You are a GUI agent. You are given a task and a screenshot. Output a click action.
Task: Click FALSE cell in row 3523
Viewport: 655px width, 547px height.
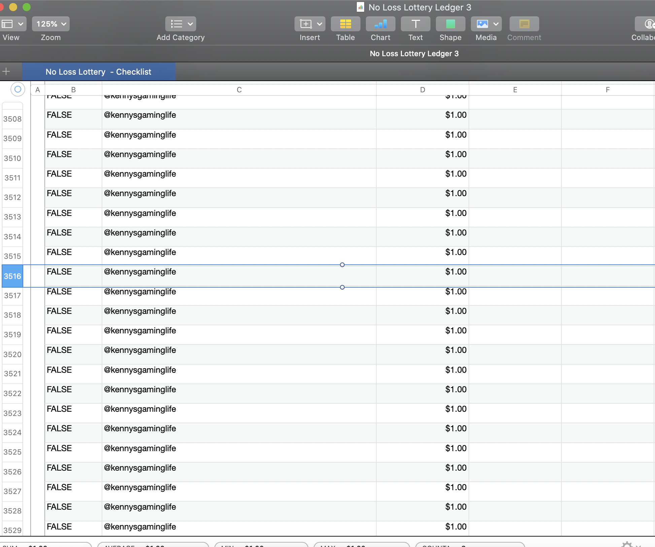(73, 413)
